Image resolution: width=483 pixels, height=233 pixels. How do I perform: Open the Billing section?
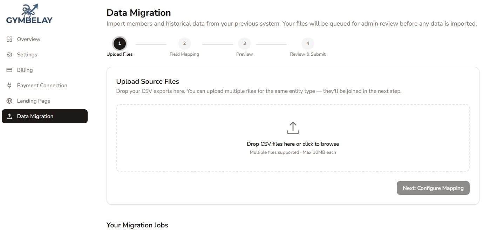pyautogui.click(x=45, y=70)
